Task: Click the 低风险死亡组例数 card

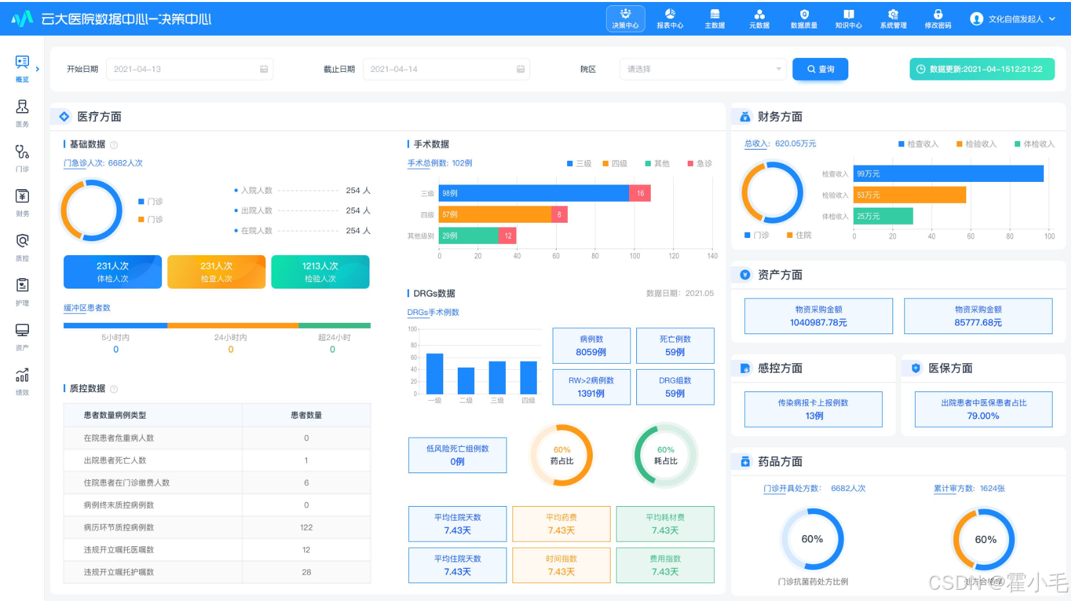Action: tap(458, 455)
